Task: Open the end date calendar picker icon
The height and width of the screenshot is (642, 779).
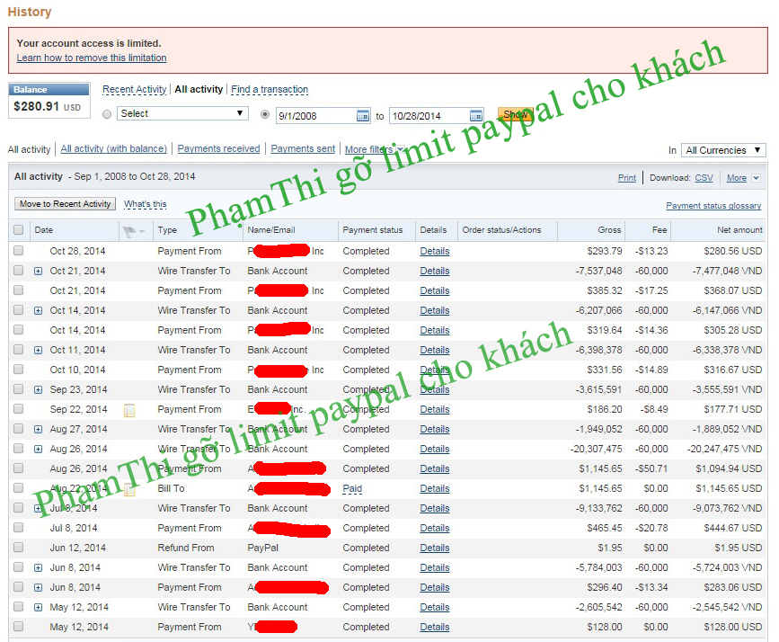Action: coord(476,116)
